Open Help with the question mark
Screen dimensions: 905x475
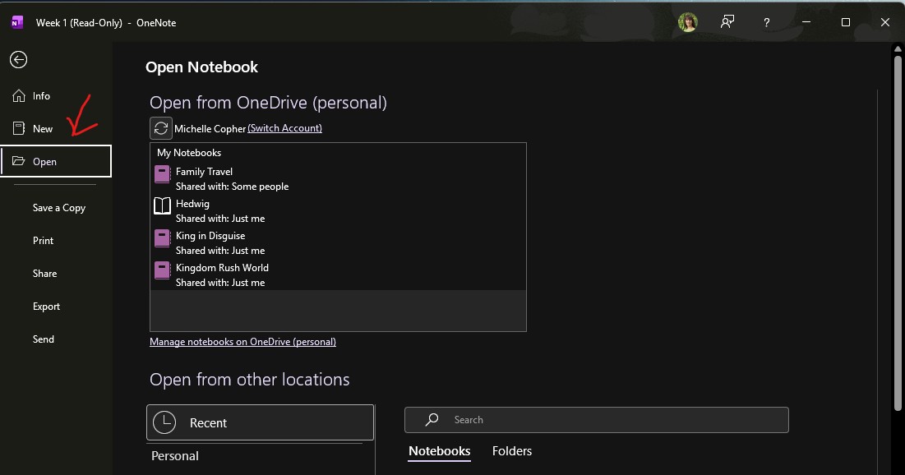[766, 22]
